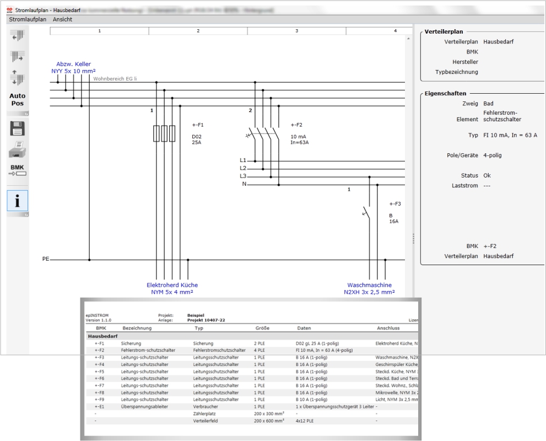Image resolution: width=546 pixels, height=441 pixels.
Task: Click the move branch right icon
Action: 18,56
